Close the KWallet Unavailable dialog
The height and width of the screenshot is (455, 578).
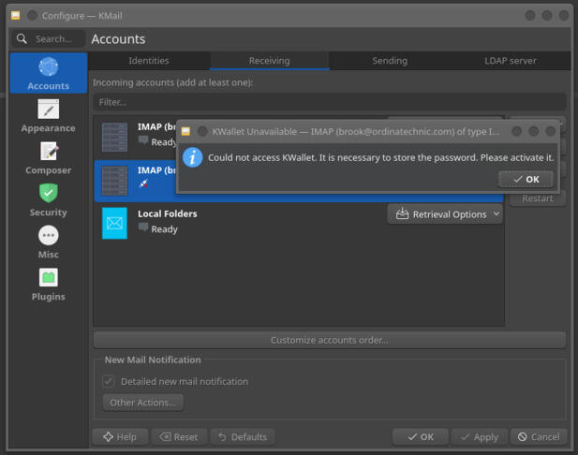[x=550, y=131]
